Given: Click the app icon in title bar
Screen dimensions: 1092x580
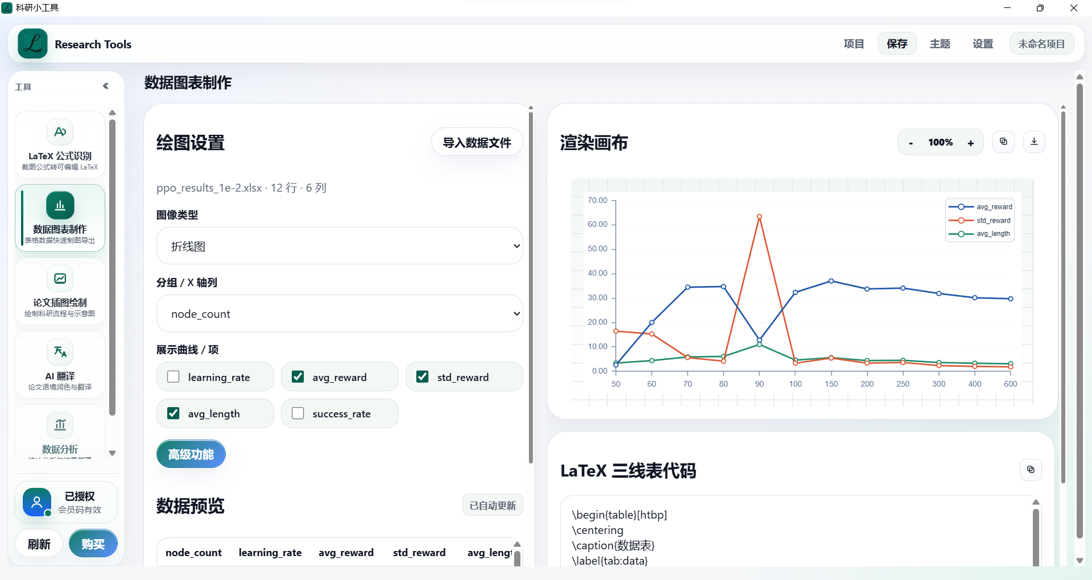Looking at the screenshot, I should pyautogui.click(x=7, y=7).
